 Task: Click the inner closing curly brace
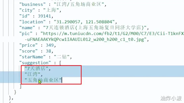[15, 92]
